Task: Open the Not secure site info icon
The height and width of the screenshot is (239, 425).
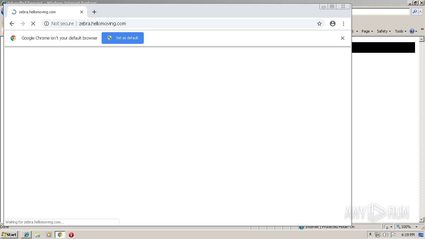Action: tap(46, 24)
